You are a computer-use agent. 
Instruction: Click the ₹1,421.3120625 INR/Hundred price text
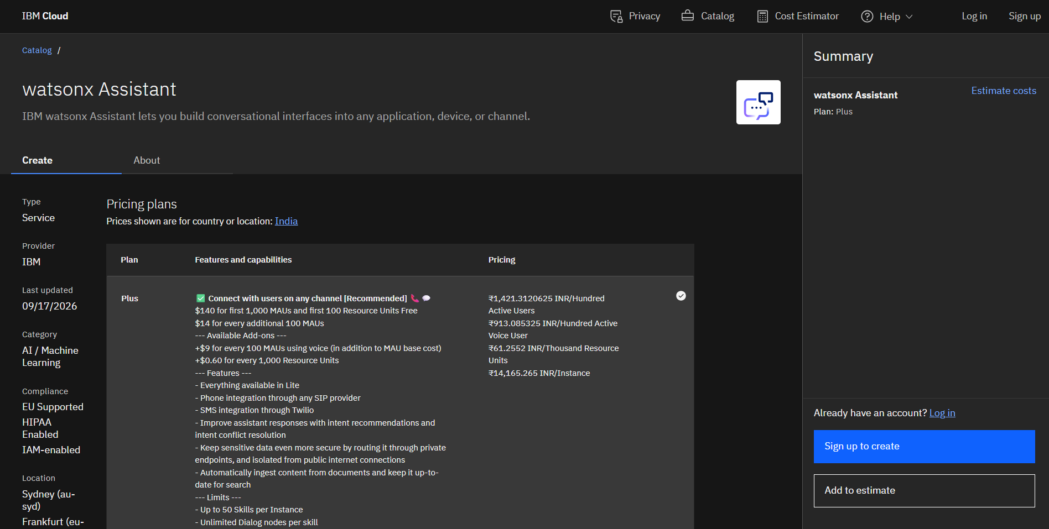547,298
